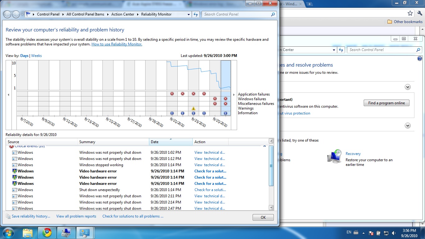Click the Forward button in Reliability Monitor
The height and width of the screenshot is (239, 425).
[x=16, y=14]
